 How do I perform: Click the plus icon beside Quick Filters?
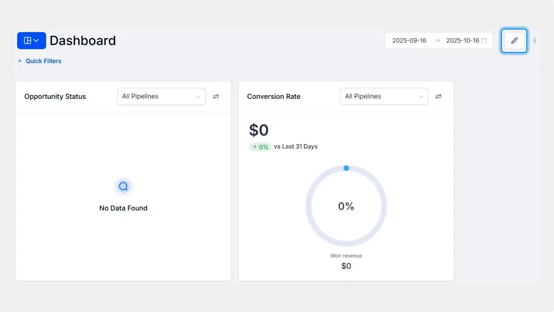[19, 61]
